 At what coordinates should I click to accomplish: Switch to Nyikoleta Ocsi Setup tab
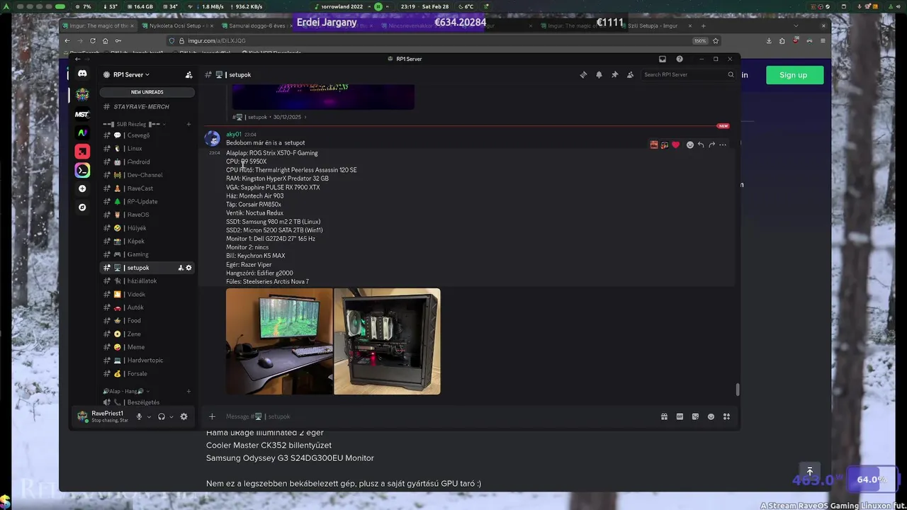pyautogui.click(x=178, y=25)
